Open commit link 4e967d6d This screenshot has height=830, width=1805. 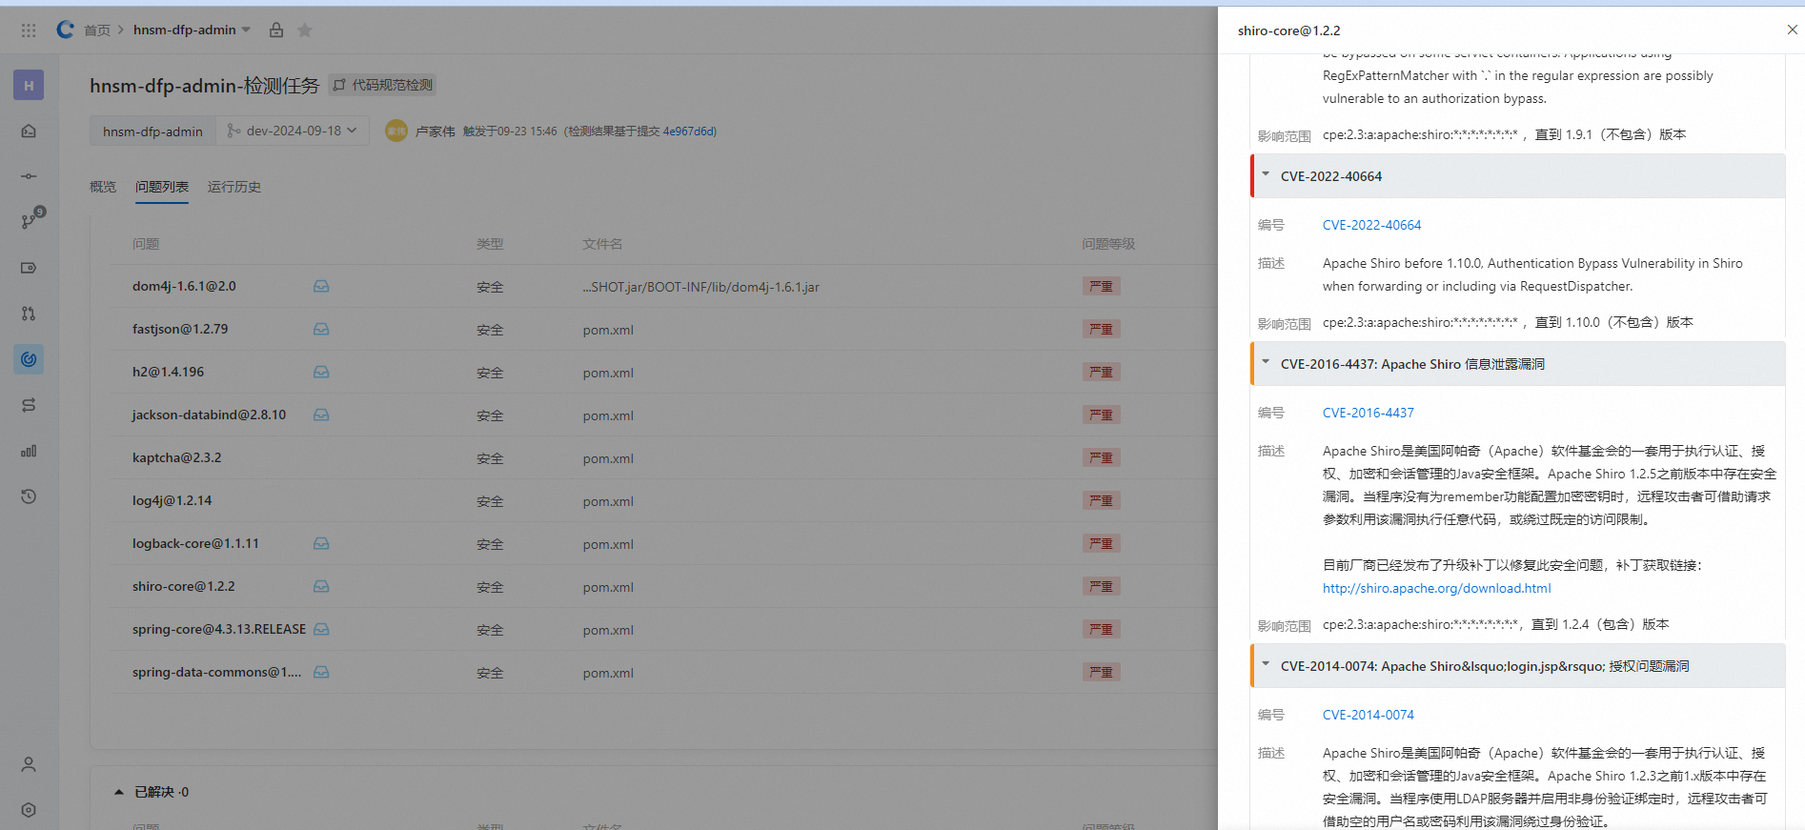(x=687, y=132)
